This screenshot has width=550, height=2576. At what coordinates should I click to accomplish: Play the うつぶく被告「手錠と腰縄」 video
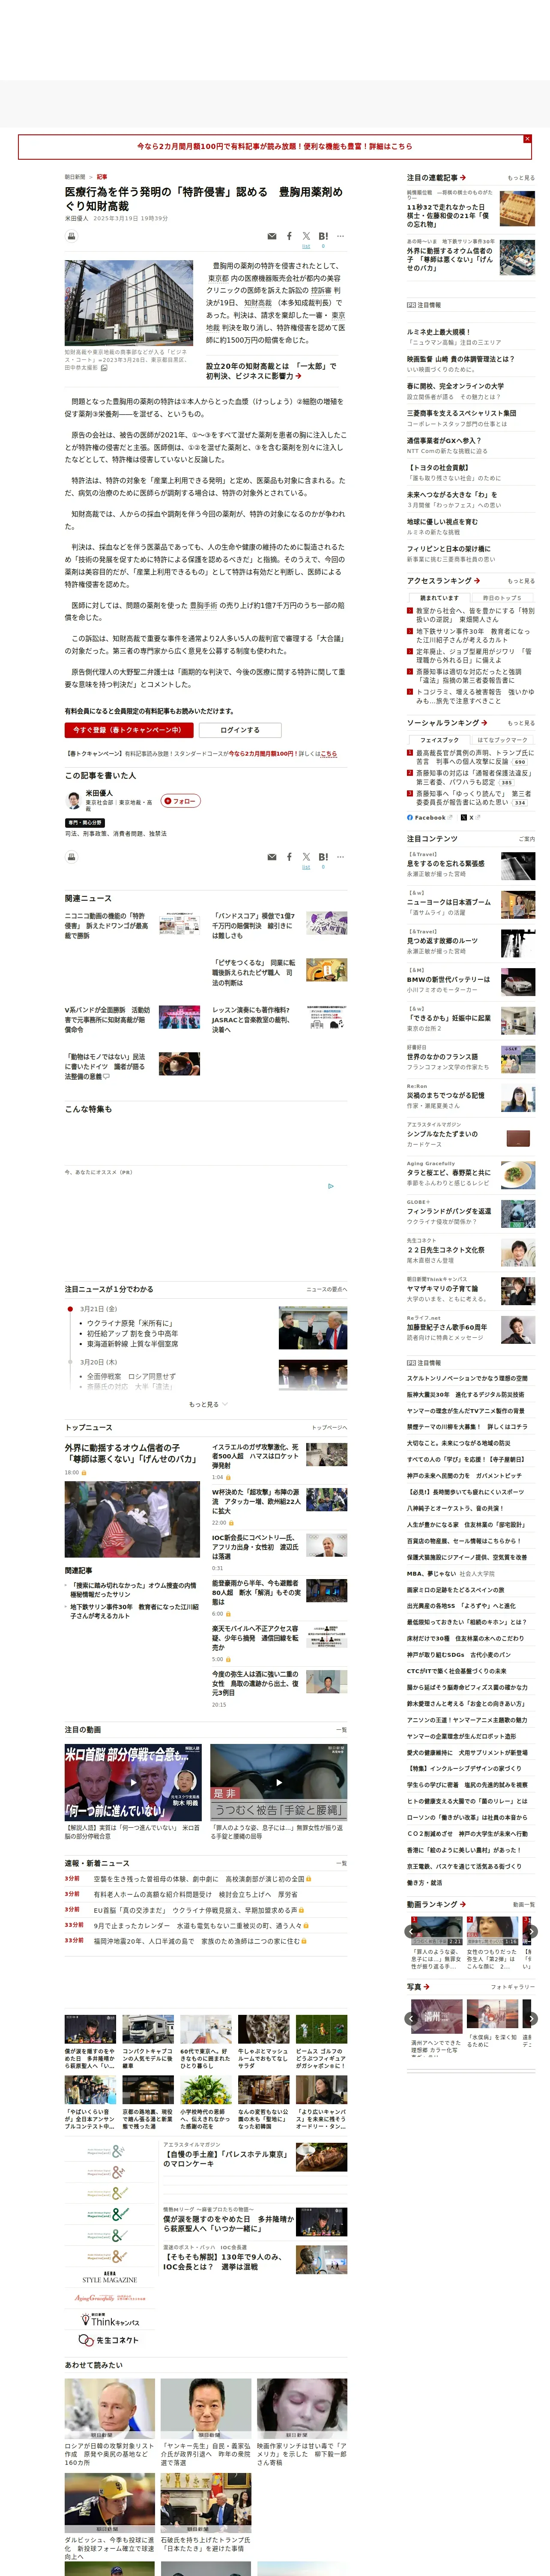(x=278, y=1783)
